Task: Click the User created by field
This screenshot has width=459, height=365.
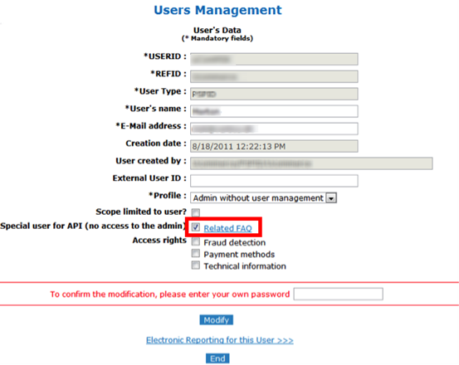Action: point(311,163)
